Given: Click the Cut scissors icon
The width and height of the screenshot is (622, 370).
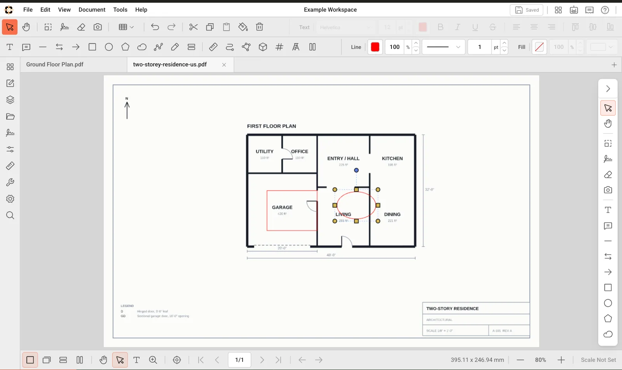Looking at the screenshot, I should point(193,27).
